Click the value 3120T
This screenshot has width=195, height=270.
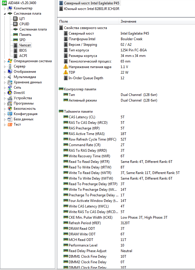click(125, 223)
